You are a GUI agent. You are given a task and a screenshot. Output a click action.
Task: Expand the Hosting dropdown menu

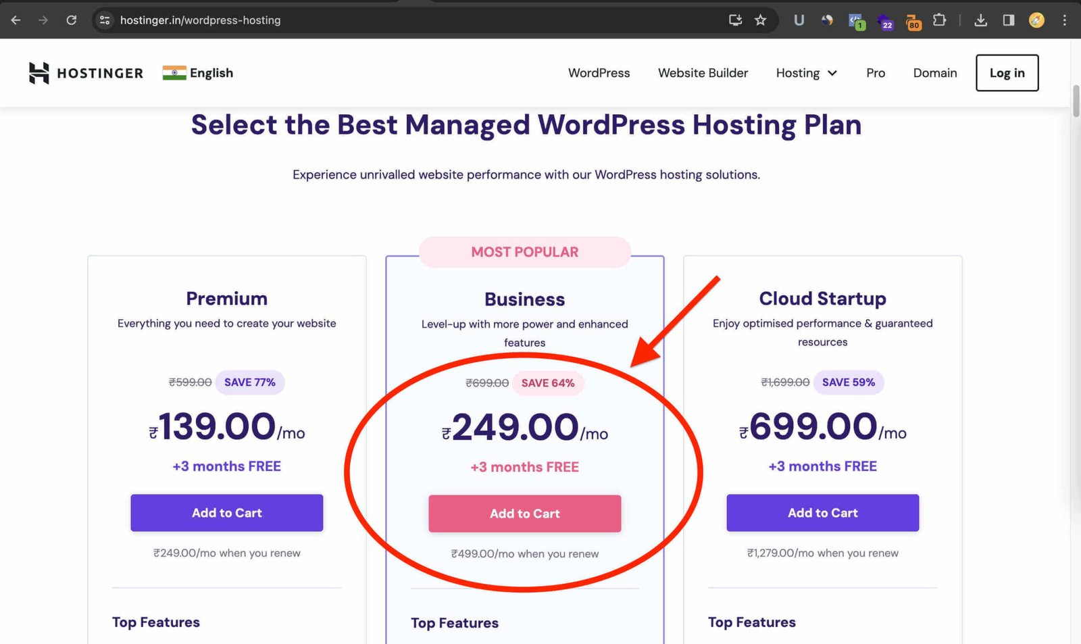coord(807,73)
